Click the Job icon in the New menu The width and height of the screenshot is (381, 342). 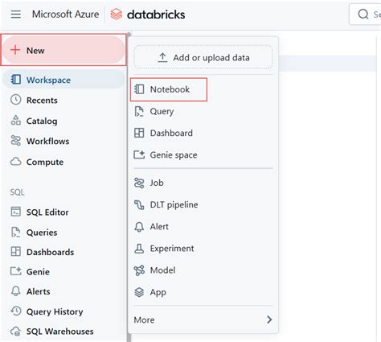tap(139, 183)
